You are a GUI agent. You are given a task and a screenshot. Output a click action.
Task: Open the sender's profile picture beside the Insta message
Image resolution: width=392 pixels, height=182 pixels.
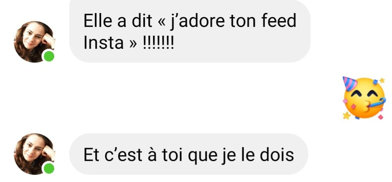coord(35,42)
